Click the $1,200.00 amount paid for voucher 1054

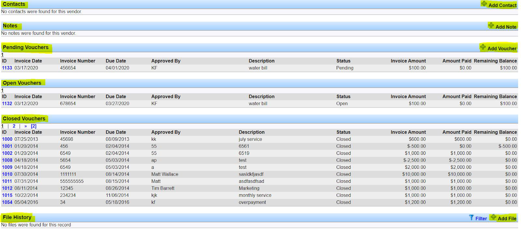coord(461,202)
